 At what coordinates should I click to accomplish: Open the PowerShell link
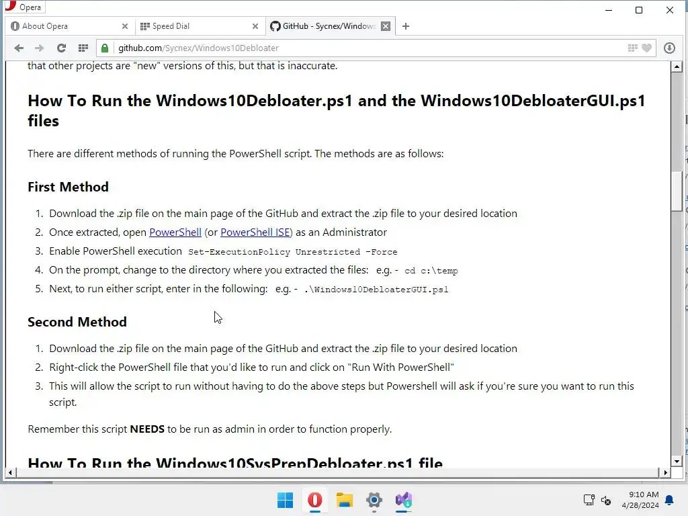click(x=175, y=232)
